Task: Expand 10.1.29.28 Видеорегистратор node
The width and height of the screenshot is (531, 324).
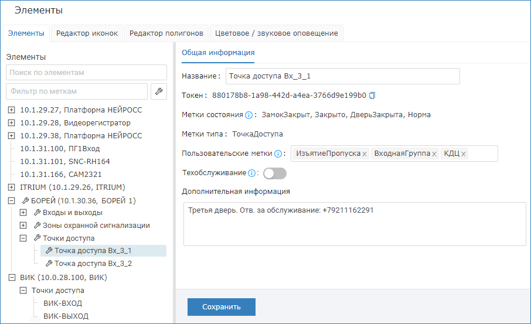Action: (11, 123)
